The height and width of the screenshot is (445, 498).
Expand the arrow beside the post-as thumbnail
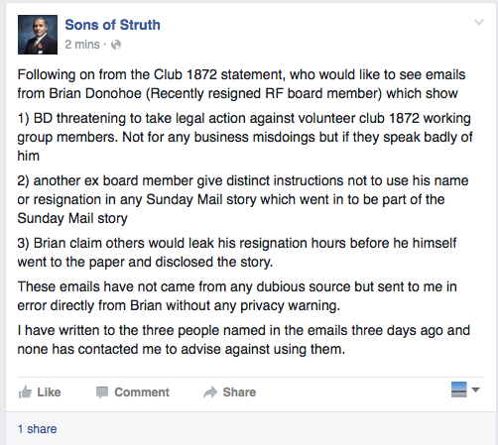[x=475, y=389]
